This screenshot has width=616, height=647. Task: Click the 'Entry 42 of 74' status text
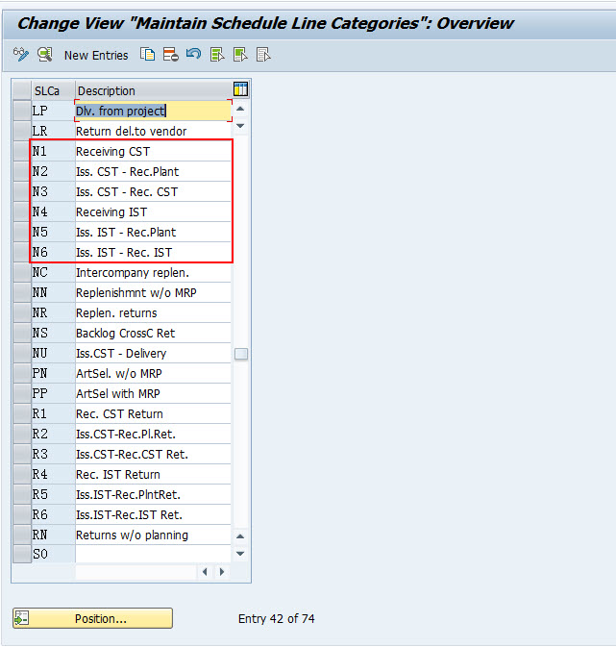pyautogui.click(x=277, y=618)
